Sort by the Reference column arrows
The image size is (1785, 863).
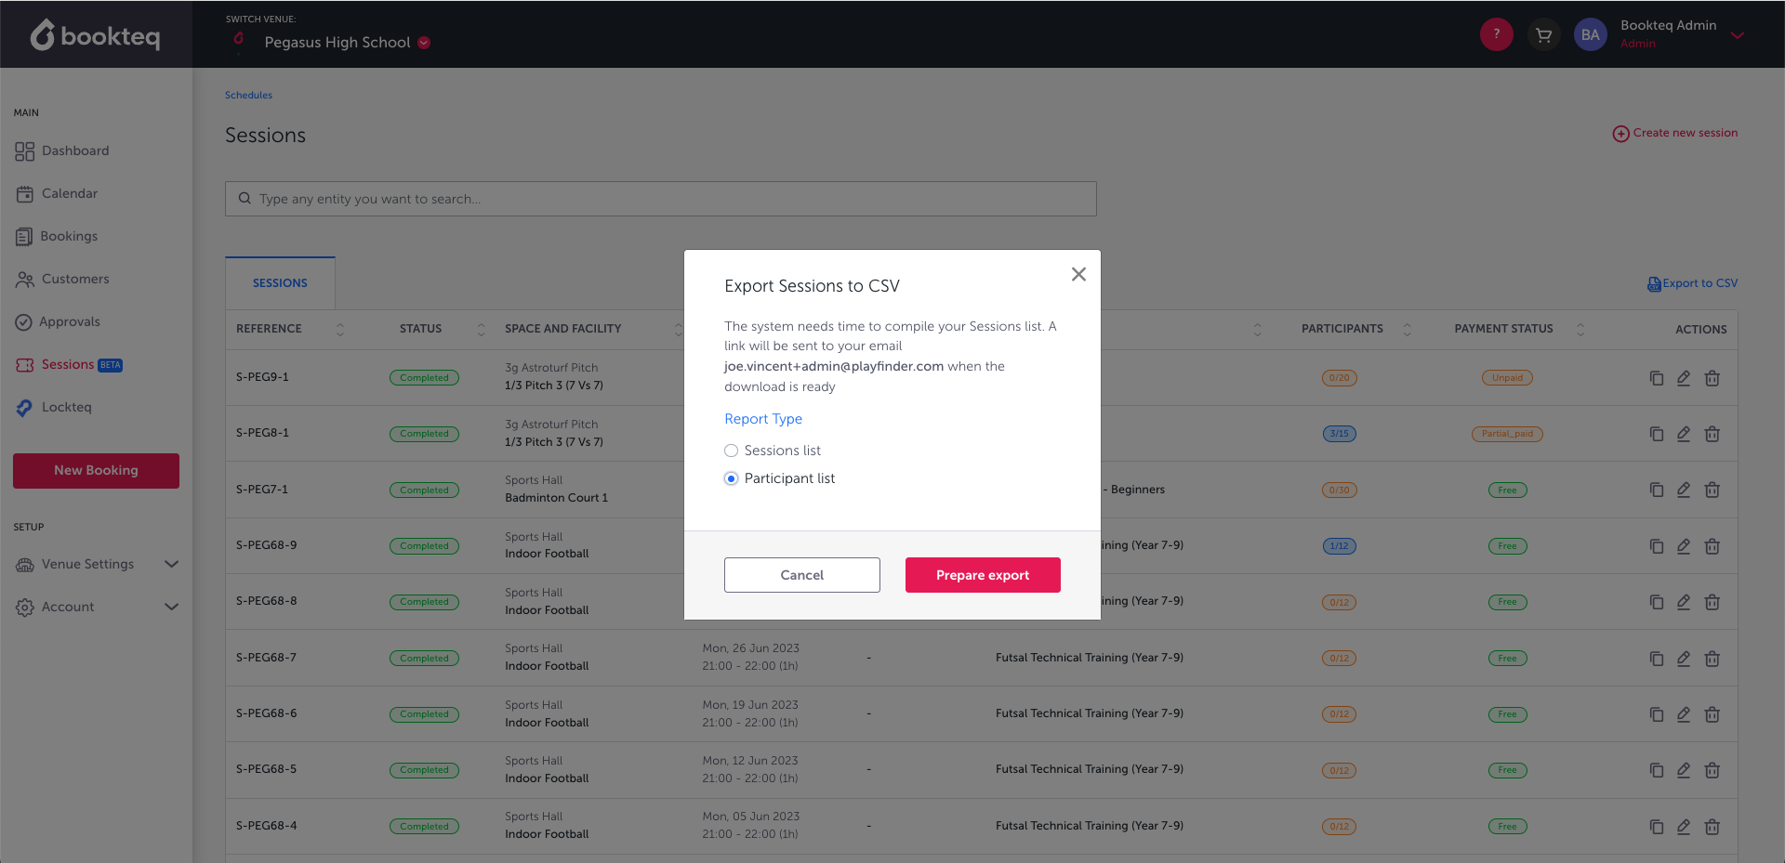click(x=340, y=329)
